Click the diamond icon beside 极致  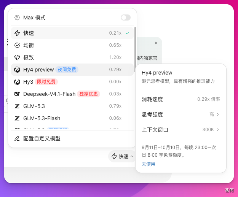[x=17, y=57]
